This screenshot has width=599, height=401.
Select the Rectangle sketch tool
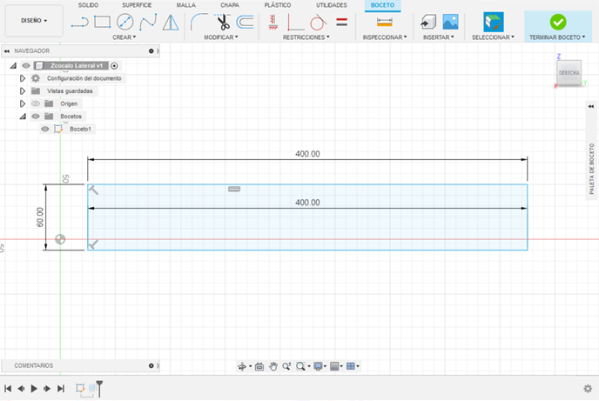coord(102,22)
